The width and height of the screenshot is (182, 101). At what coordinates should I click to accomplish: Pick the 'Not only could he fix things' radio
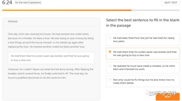pos(110,80)
